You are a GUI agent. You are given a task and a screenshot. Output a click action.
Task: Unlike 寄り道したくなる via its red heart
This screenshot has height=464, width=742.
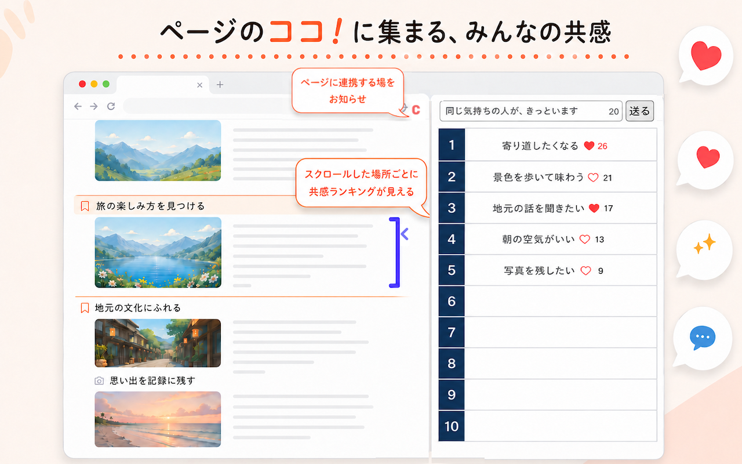point(589,146)
